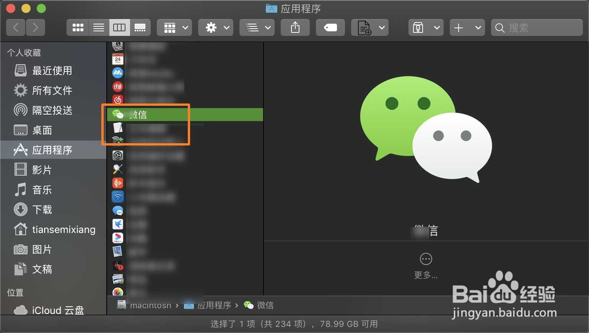Open tiansemixiang home folder in the sidebar
Screen dimensions: 589x333
52,229
